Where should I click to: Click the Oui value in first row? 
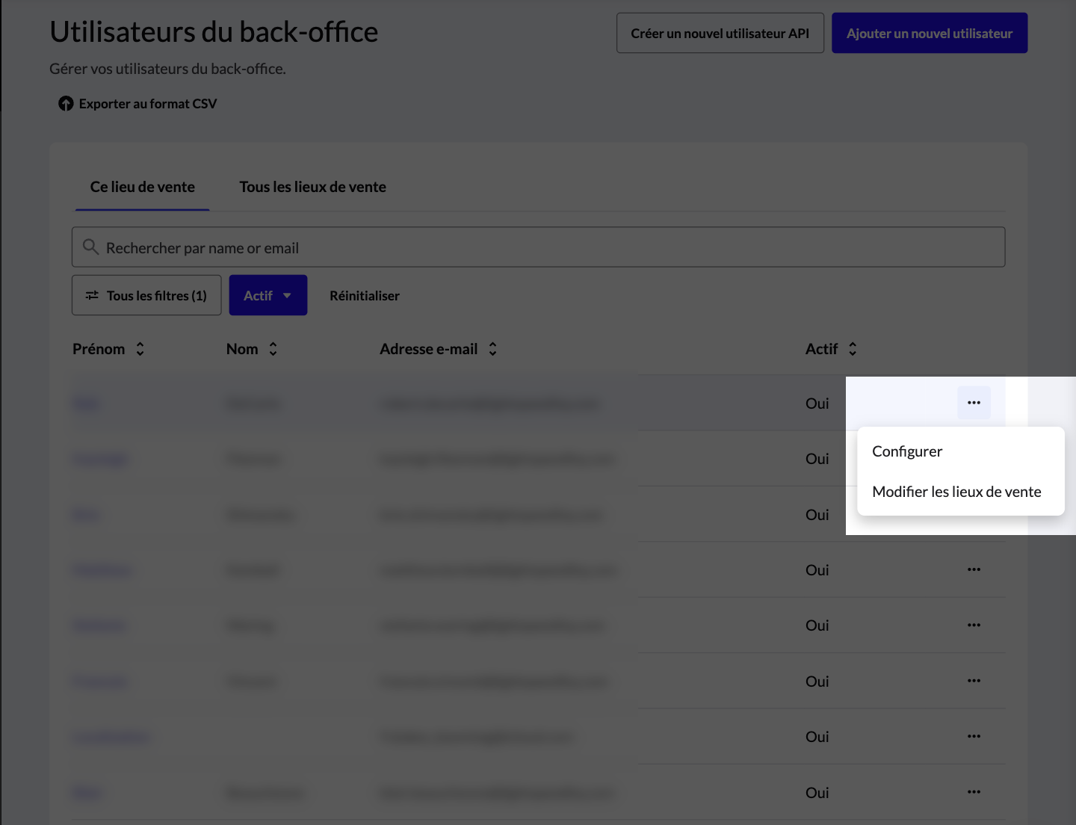(817, 404)
